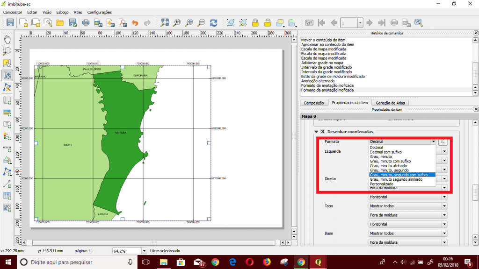The image size is (479, 269).
Task: Select the Add label tool
Action: tap(7, 124)
